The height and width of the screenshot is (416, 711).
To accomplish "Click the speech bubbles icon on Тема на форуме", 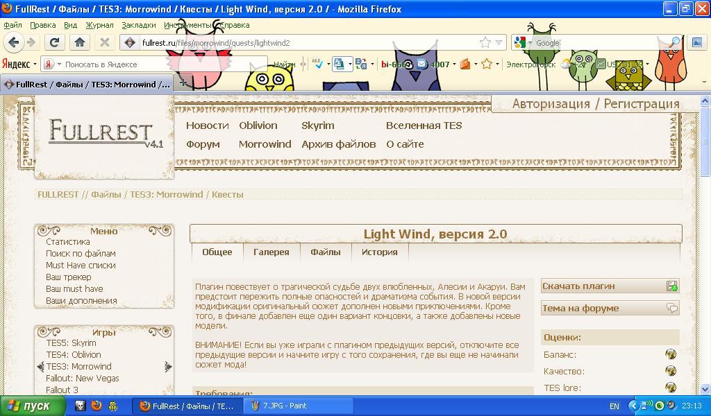I will click(x=672, y=309).
